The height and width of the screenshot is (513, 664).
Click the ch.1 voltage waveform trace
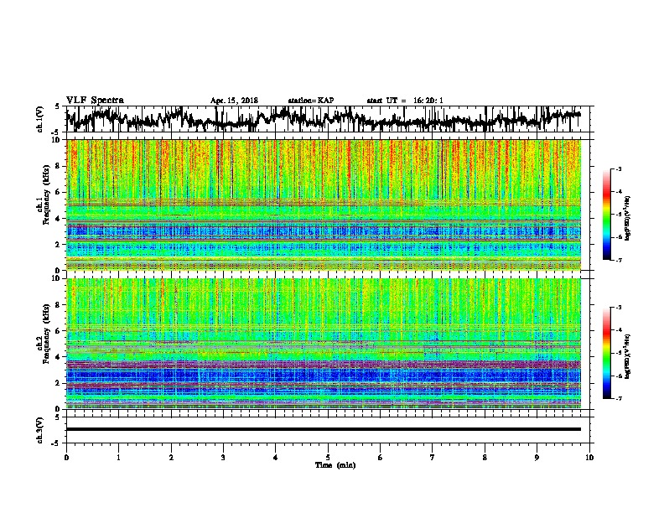click(323, 119)
